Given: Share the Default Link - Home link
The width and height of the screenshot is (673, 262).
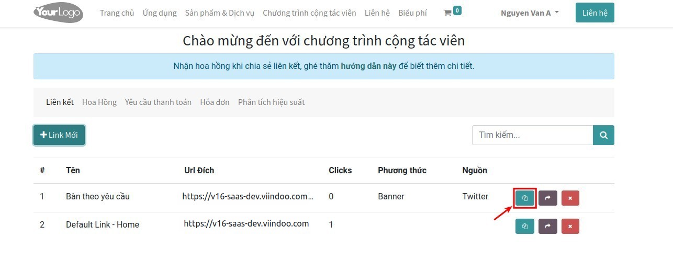Looking at the screenshot, I should (x=547, y=226).
